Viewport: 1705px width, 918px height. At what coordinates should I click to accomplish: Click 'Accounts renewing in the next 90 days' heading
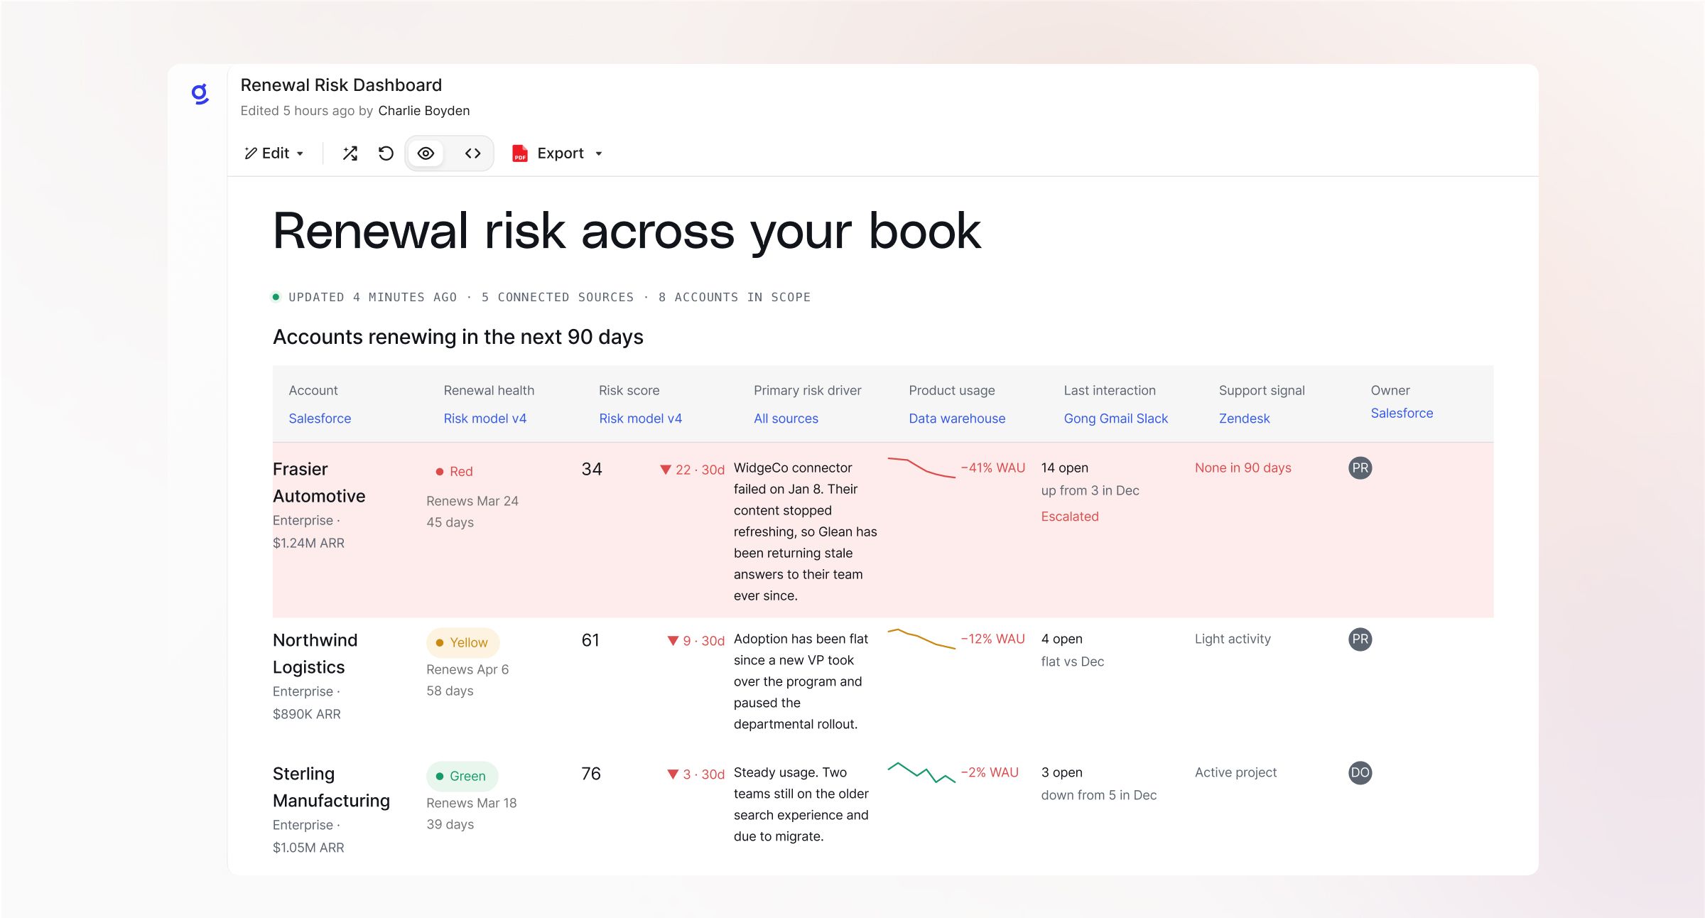click(x=458, y=337)
